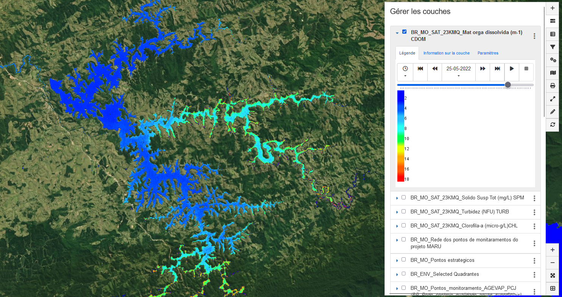Open the folded map icon tool
Image resolution: width=562 pixels, height=297 pixels.
pyautogui.click(x=553, y=73)
